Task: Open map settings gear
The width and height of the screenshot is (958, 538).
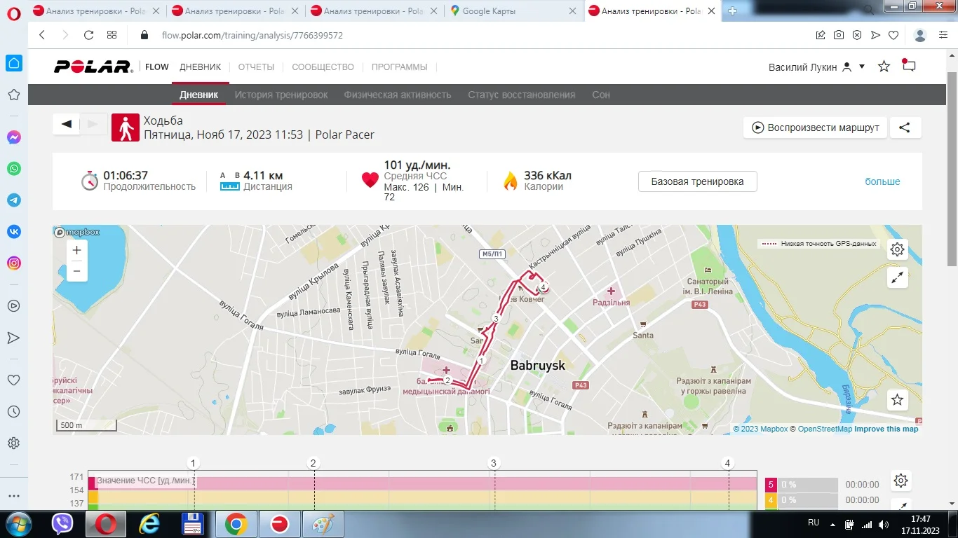Action: coord(897,249)
